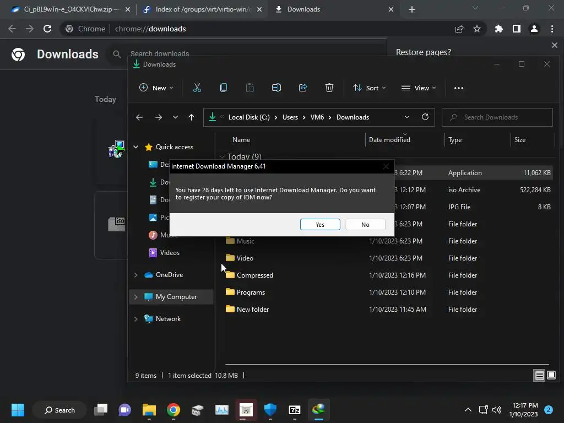Bookmark this page with star icon
This screenshot has height=423, width=564.
[477, 29]
